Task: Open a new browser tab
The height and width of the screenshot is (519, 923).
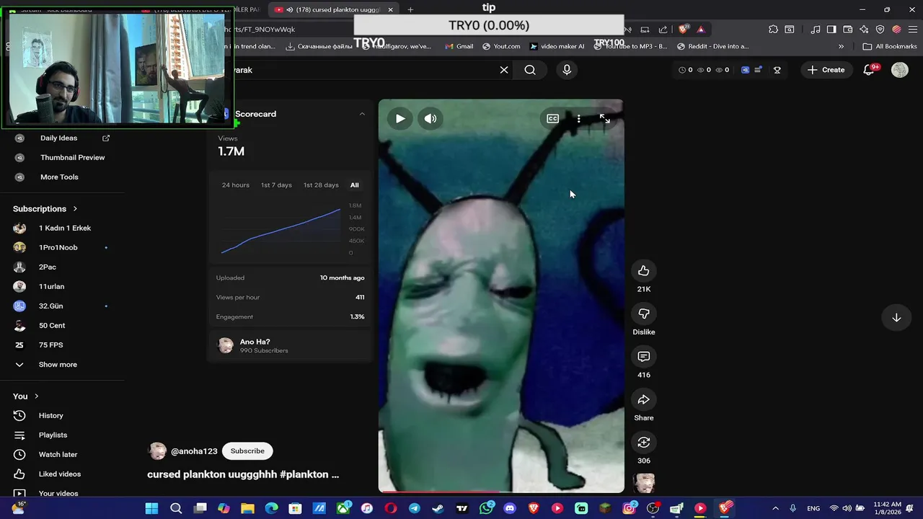Action: [410, 9]
